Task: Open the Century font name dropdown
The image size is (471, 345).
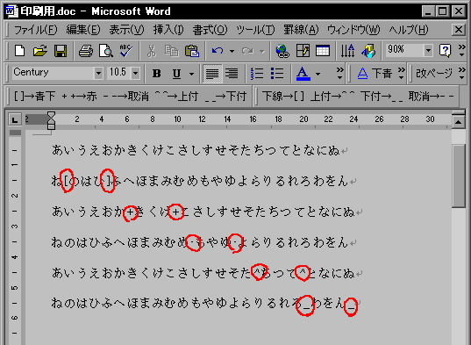Action: click(98, 73)
